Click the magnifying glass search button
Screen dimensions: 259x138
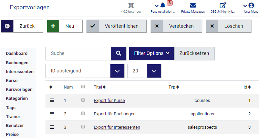[x=118, y=54]
